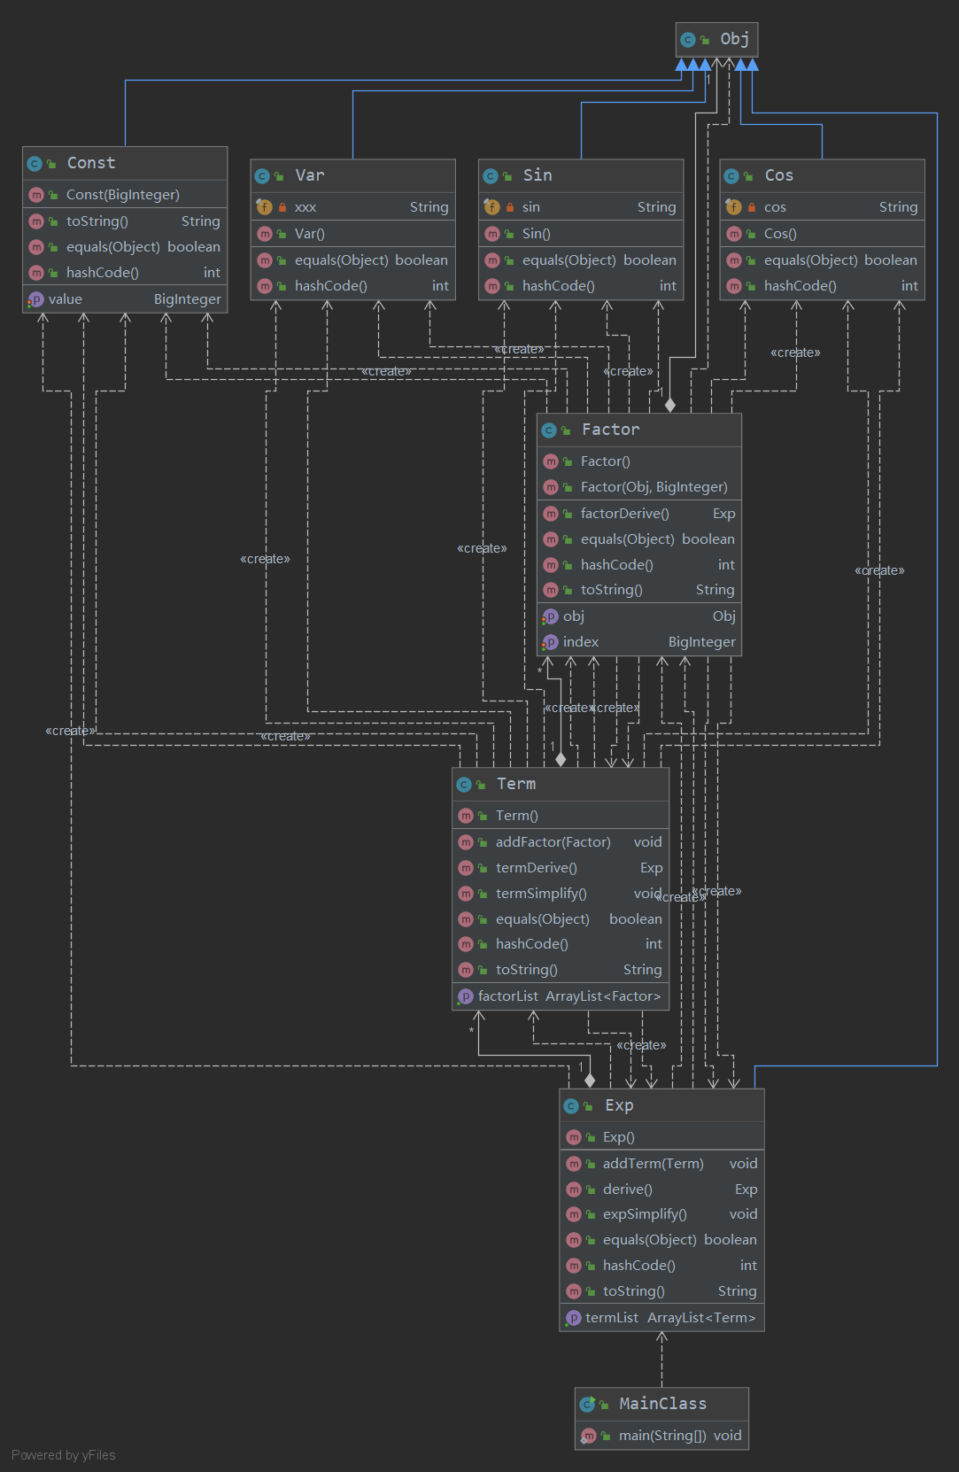Click the Powered by yFiles label
Image resolution: width=959 pixels, height=1472 pixels.
(x=64, y=1455)
